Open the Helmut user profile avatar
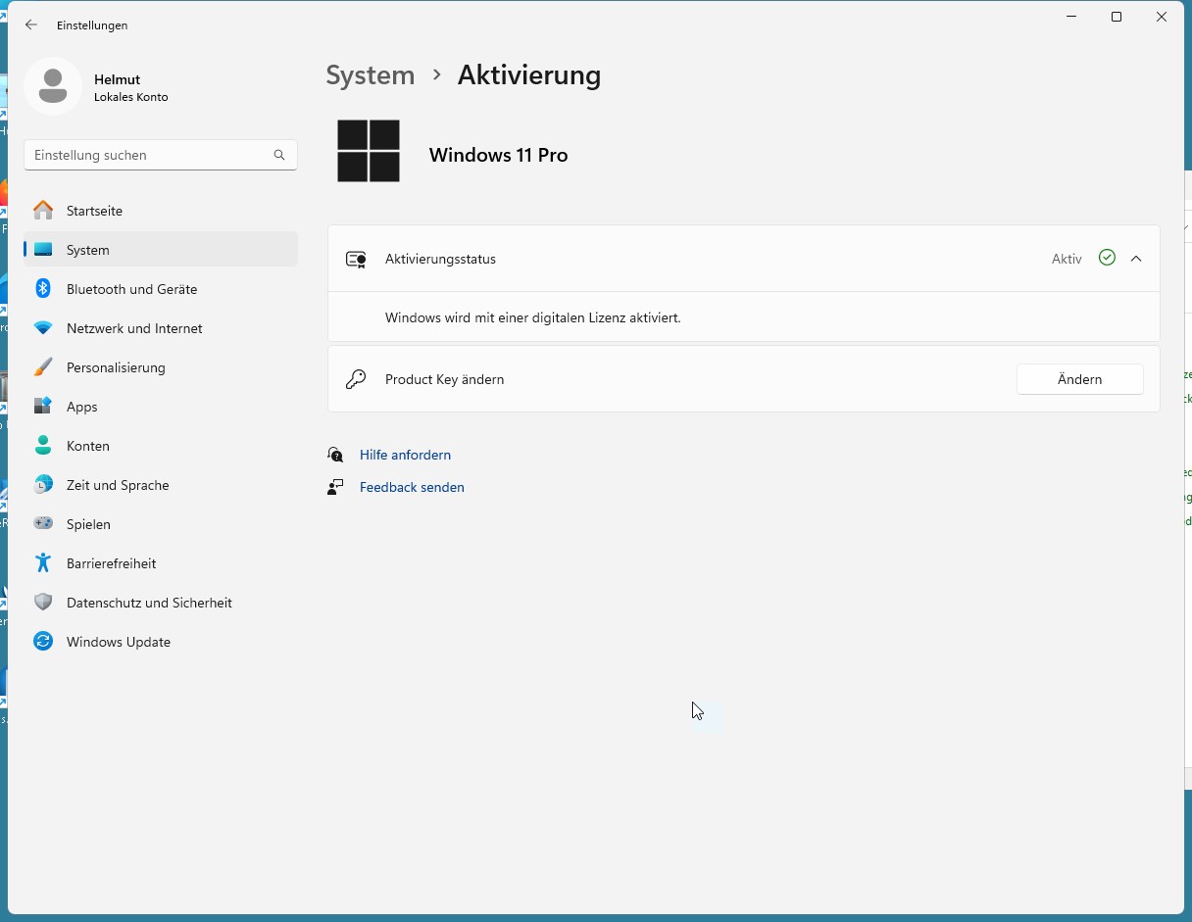This screenshot has height=922, width=1192. (53, 86)
